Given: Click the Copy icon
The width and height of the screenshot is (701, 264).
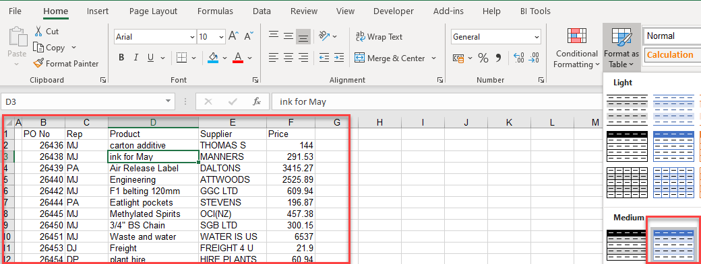Looking at the screenshot, I should click(38, 47).
